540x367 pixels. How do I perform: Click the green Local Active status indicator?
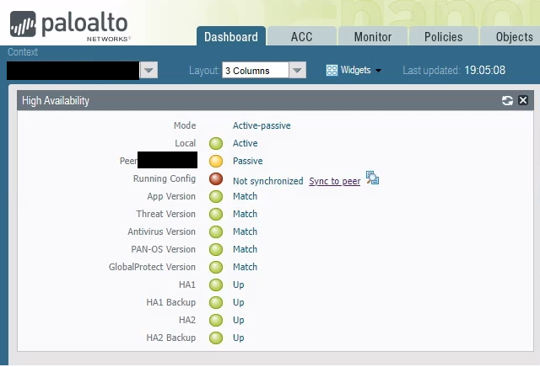216,144
